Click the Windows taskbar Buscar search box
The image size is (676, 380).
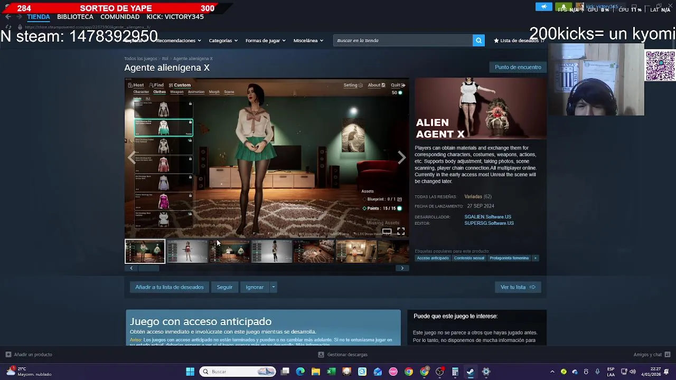(238, 372)
